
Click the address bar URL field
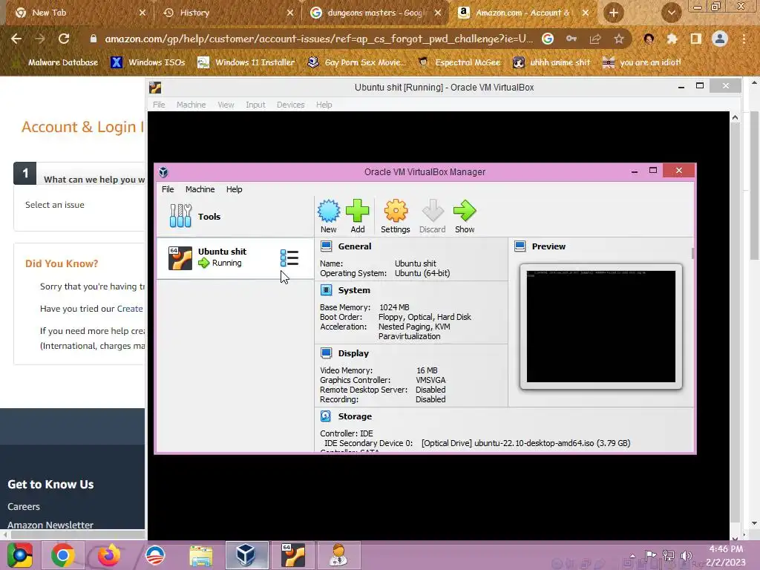318,39
